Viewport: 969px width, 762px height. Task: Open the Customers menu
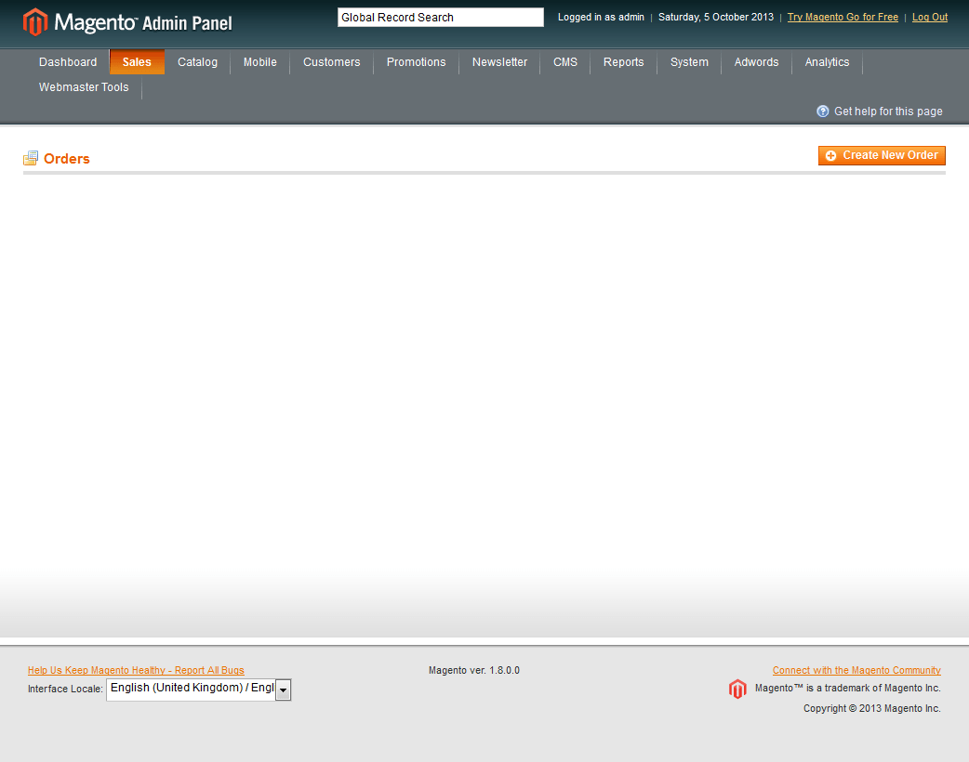(331, 62)
